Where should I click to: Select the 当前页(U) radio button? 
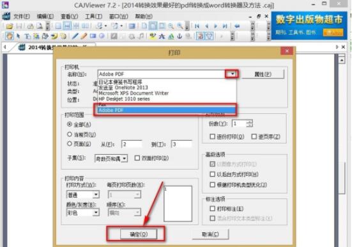pyautogui.click(x=70, y=134)
